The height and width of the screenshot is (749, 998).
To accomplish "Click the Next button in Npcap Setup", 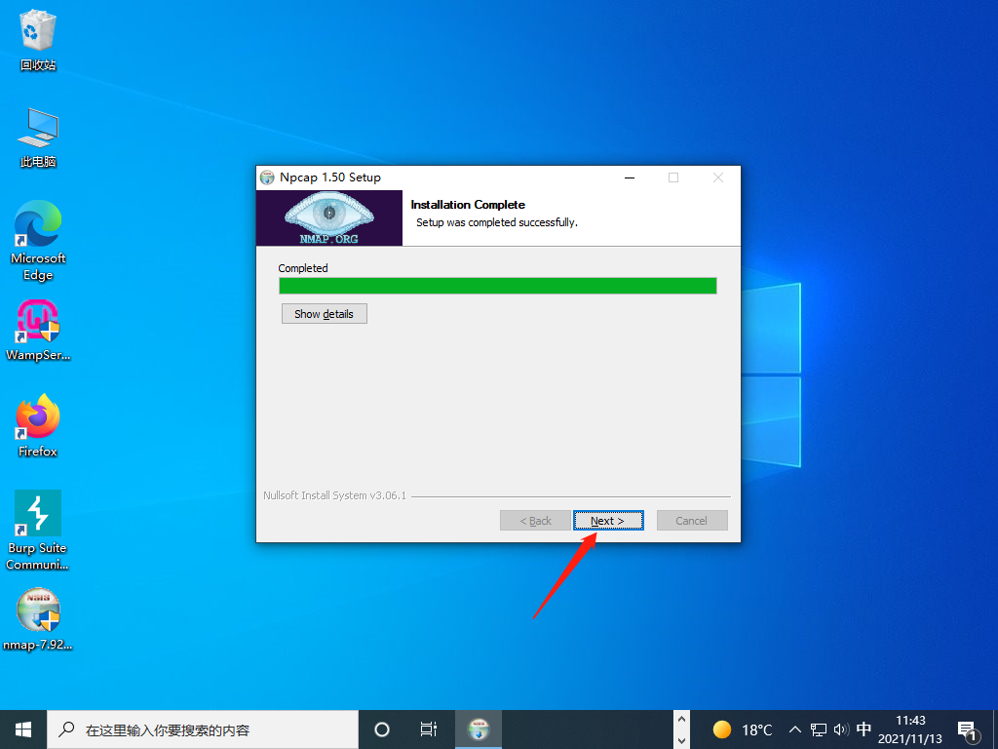I will (608, 521).
